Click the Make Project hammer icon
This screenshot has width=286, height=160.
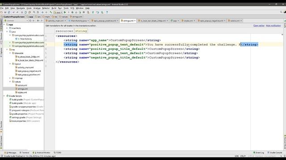coord(51,12)
